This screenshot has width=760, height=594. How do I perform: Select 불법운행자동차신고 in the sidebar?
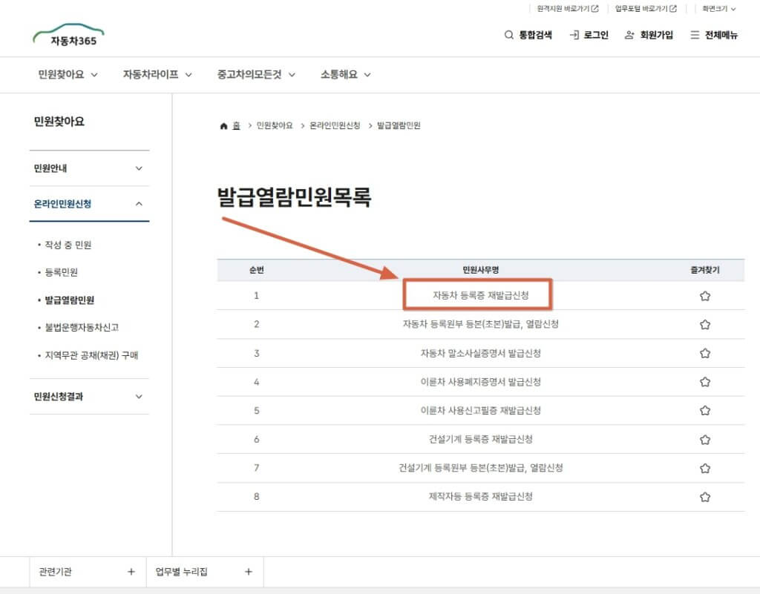[82, 326]
